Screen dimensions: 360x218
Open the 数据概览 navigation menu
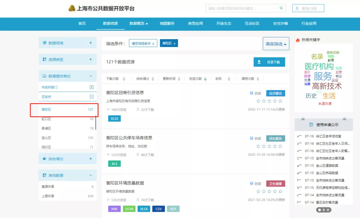click(x=139, y=24)
